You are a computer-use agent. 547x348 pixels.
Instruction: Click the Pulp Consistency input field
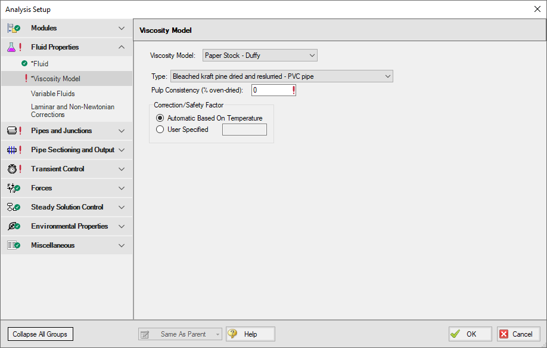click(271, 90)
